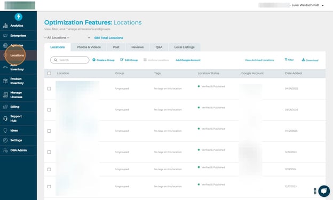Image resolution: width=333 pixels, height=200 pixels.
Task: Click the Download text button
Action: point(312,60)
